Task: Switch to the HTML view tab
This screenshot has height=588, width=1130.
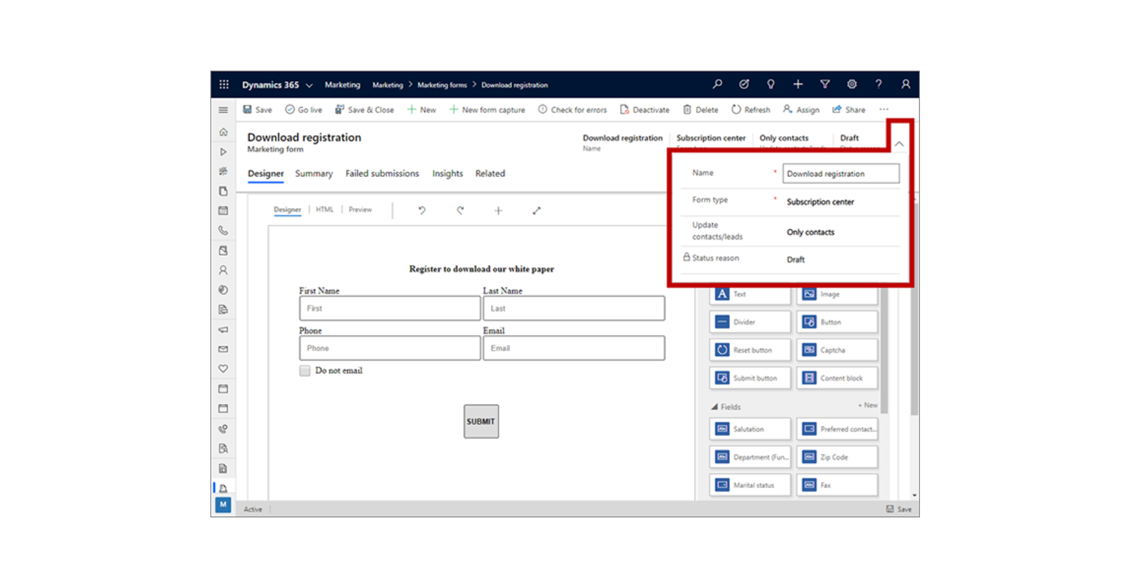Action: 324,209
